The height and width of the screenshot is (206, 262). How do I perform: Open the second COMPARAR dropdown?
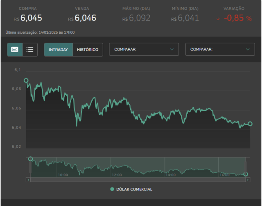pos(220,49)
